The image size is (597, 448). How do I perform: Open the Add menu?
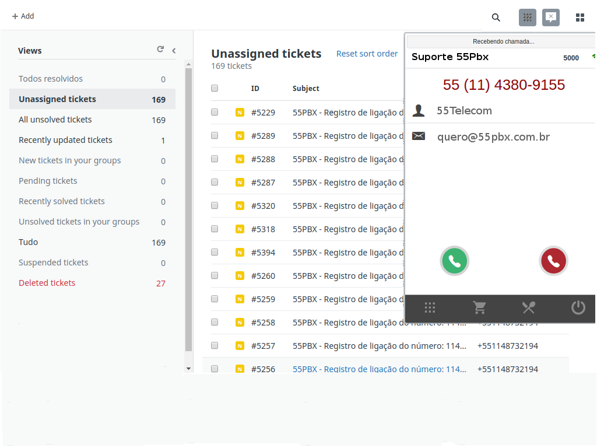pyautogui.click(x=23, y=16)
